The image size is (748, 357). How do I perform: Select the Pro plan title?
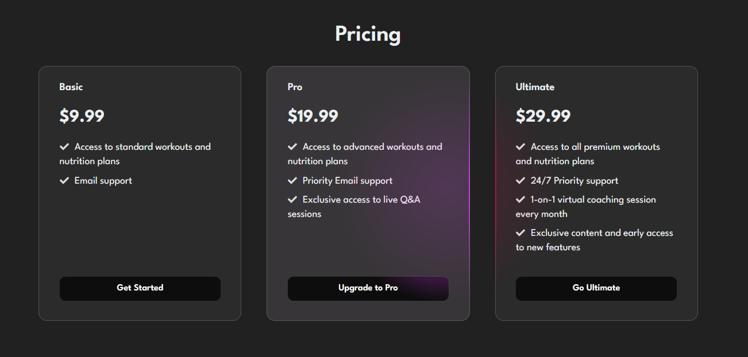[295, 87]
